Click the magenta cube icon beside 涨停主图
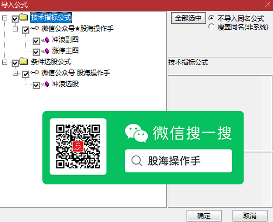 tap(47, 51)
